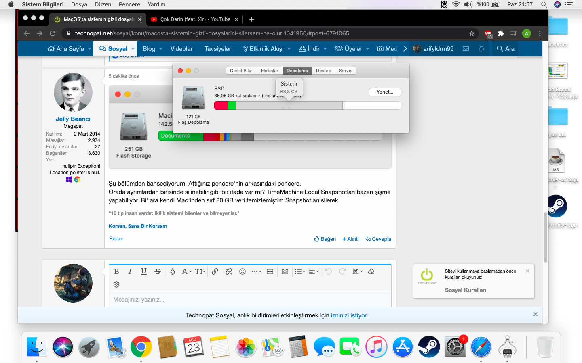The height and width of the screenshot is (363, 582).
Task: Insert a link with the chain icon
Action: 215,271
